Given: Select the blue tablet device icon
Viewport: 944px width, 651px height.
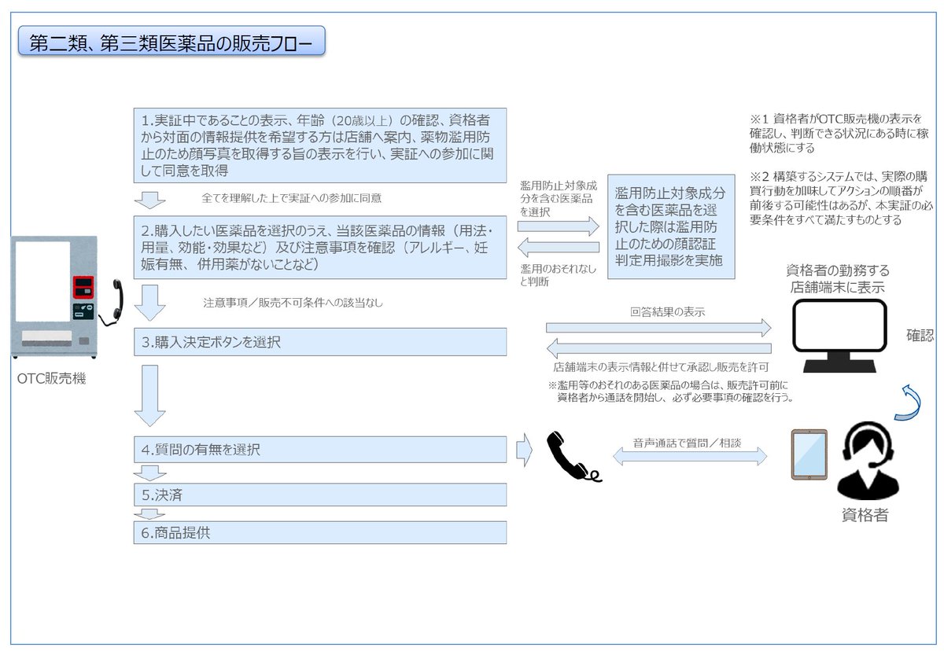Looking at the screenshot, I should pyautogui.click(x=808, y=456).
